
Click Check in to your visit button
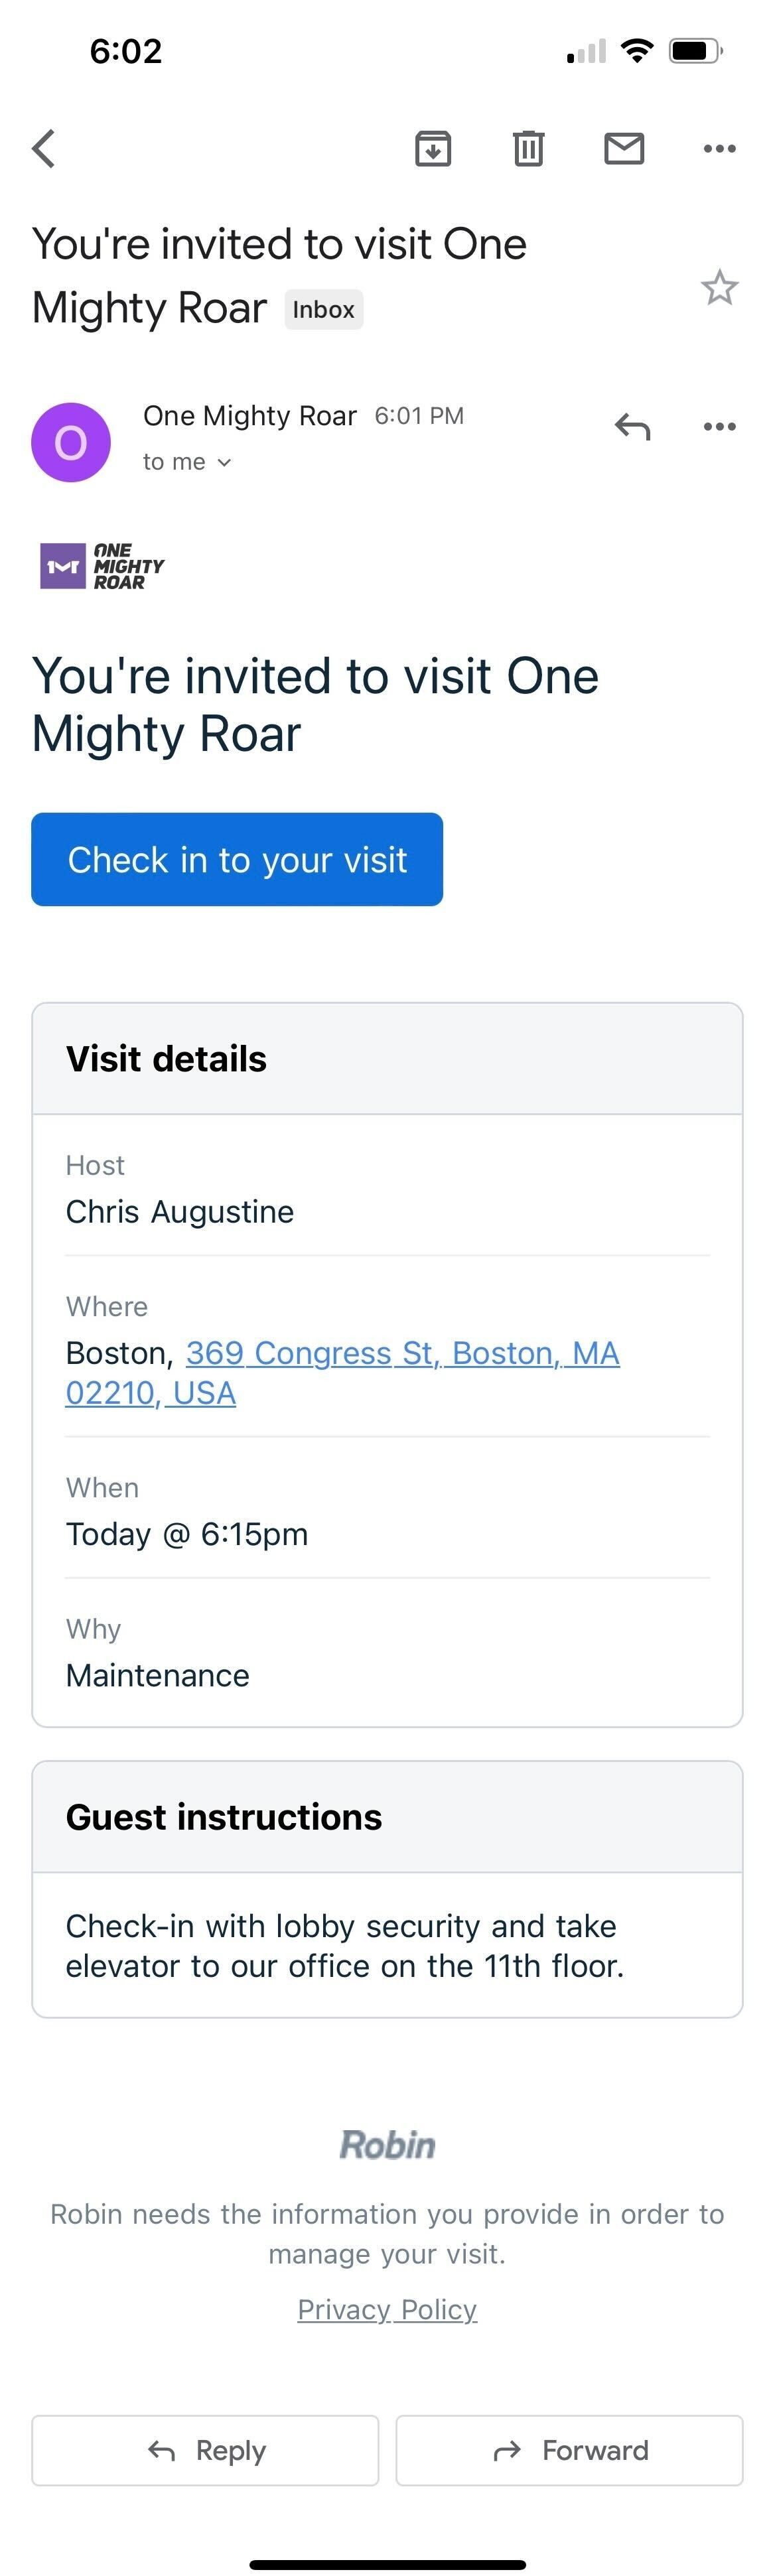coord(237,860)
